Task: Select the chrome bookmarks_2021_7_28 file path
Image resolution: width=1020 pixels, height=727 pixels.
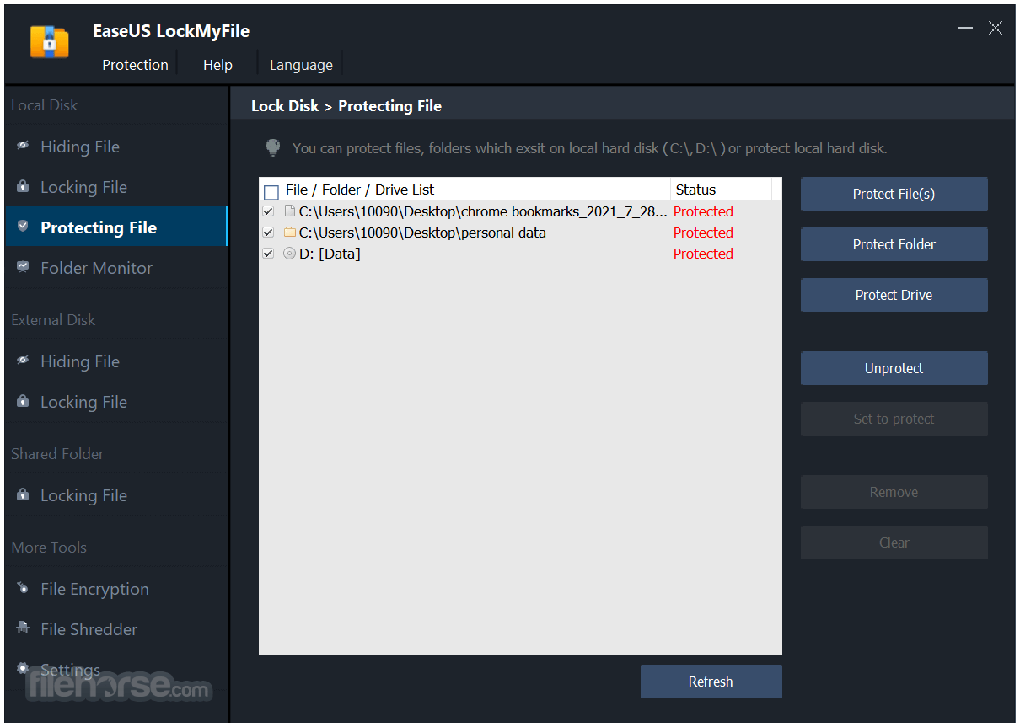Action: [483, 211]
